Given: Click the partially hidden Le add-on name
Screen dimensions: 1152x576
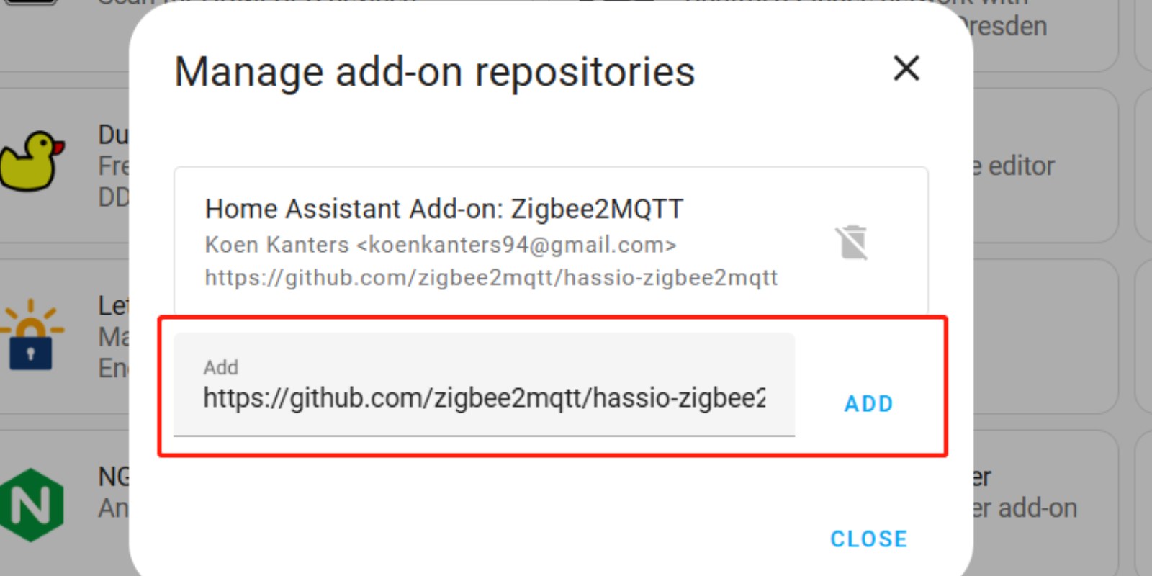Looking at the screenshot, I should click(x=114, y=306).
